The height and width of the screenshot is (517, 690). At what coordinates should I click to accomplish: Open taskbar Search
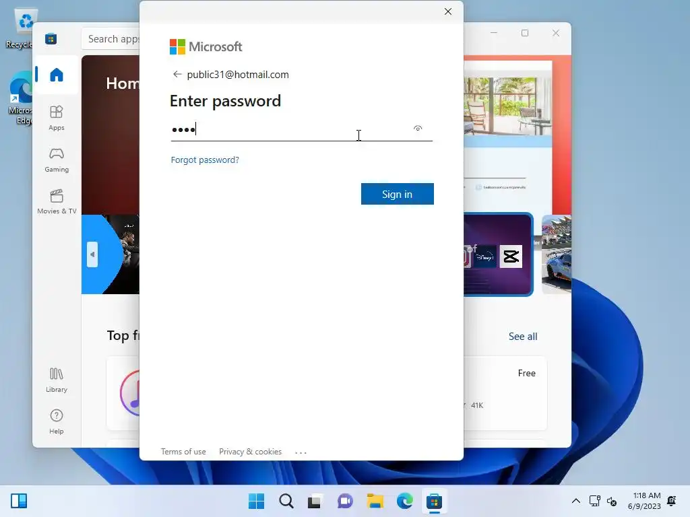(286, 501)
